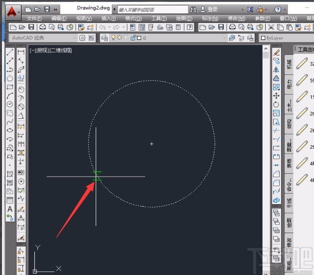Select the Array tool
Screen dimensions: 314x275
pyautogui.click(x=276, y=87)
